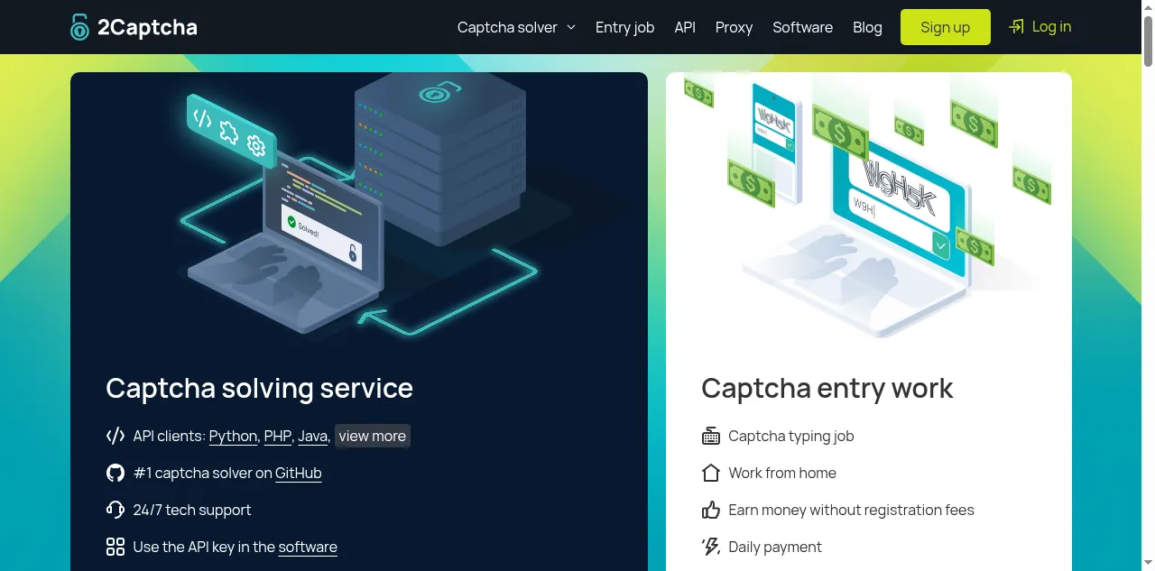The width and height of the screenshot is (1155, 571).
Task: Click the Captcha solving service heading
Action: point(259,388)
